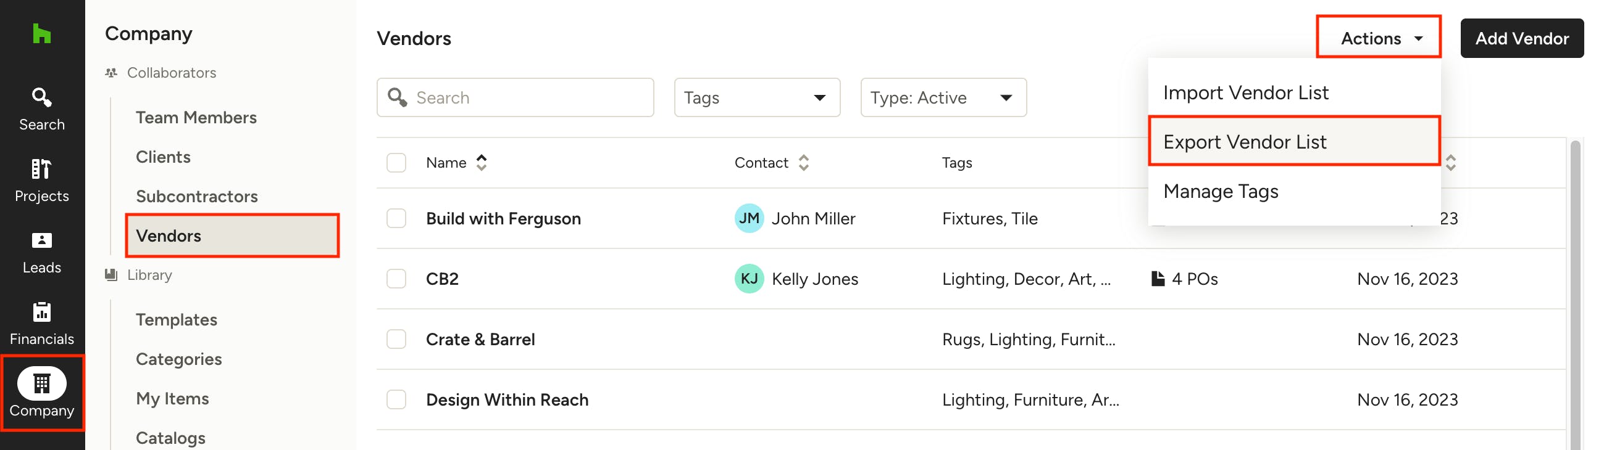Click the contact name John Miller
The image size is (1604, 450).
point(813,218)
